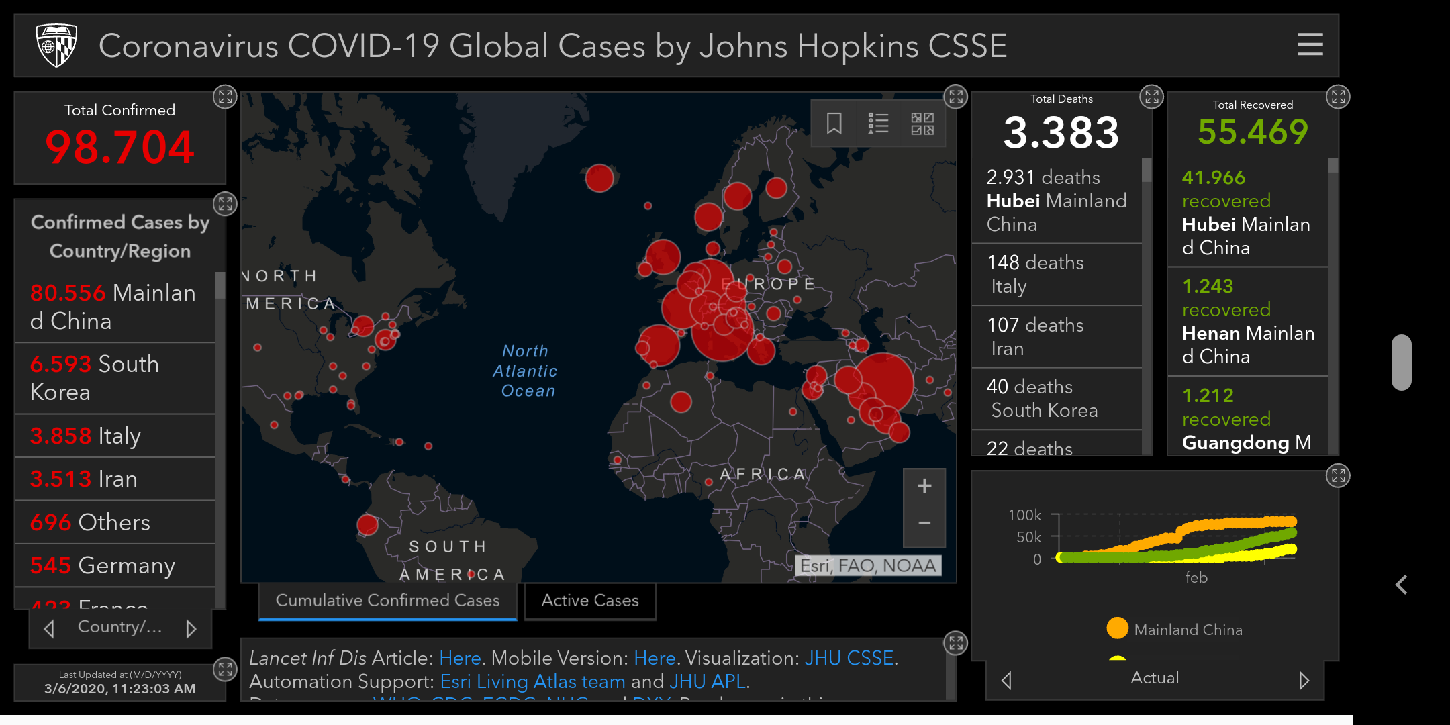Click the page scrollbar thumb at right
Screen dimensions: 1450x725
coord(1402,362)
